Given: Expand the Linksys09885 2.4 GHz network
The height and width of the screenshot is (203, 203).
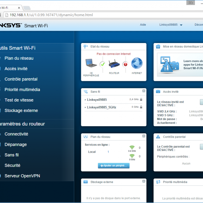Looking at the screenshot, I should tap(96, 99).
